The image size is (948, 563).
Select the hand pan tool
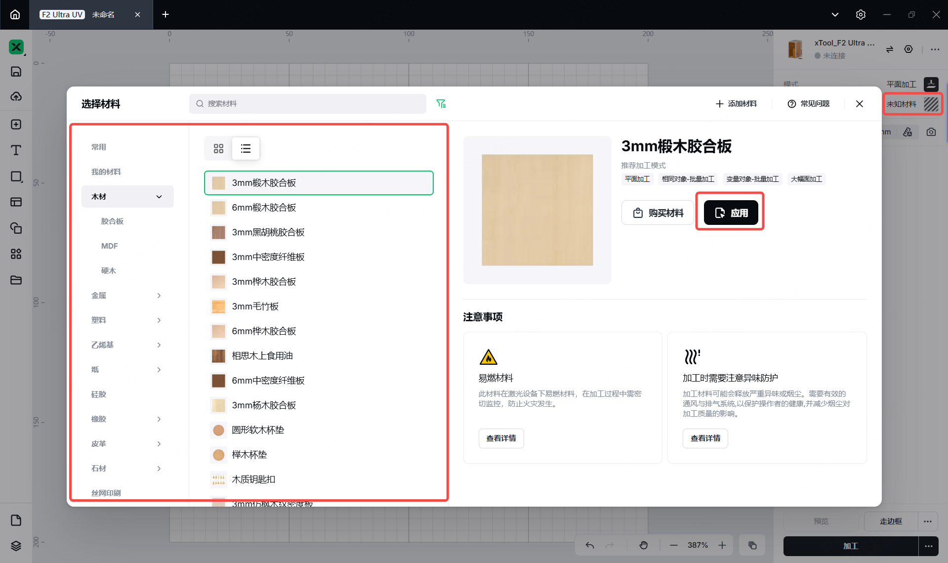tap(643, 545)
